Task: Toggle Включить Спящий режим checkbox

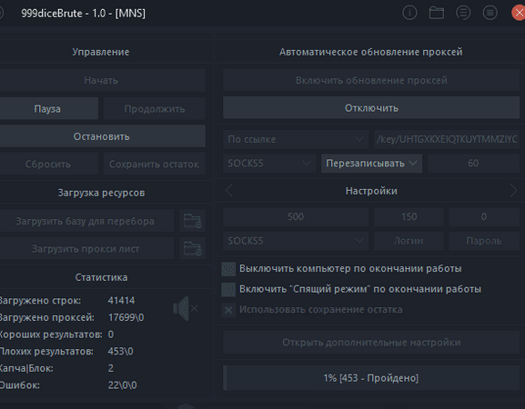Action: click(228, 290)
